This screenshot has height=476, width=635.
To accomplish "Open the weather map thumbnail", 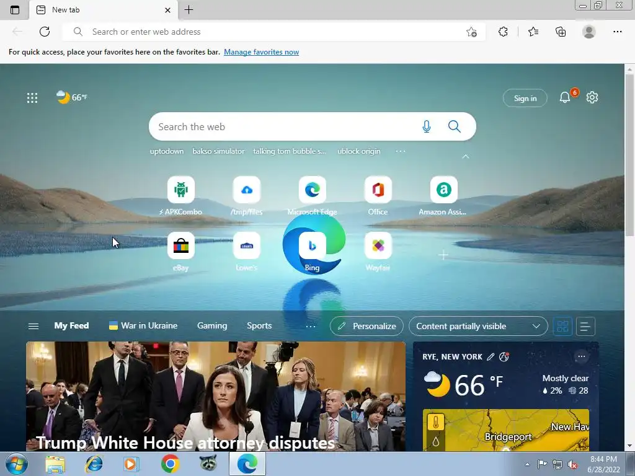I will (506, 430).
